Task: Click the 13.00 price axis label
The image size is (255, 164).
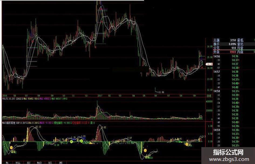Action: 210,79
